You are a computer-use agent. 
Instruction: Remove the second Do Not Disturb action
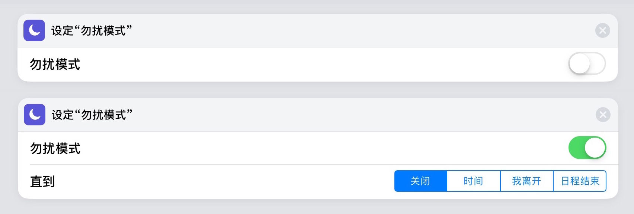click(603, 115)
